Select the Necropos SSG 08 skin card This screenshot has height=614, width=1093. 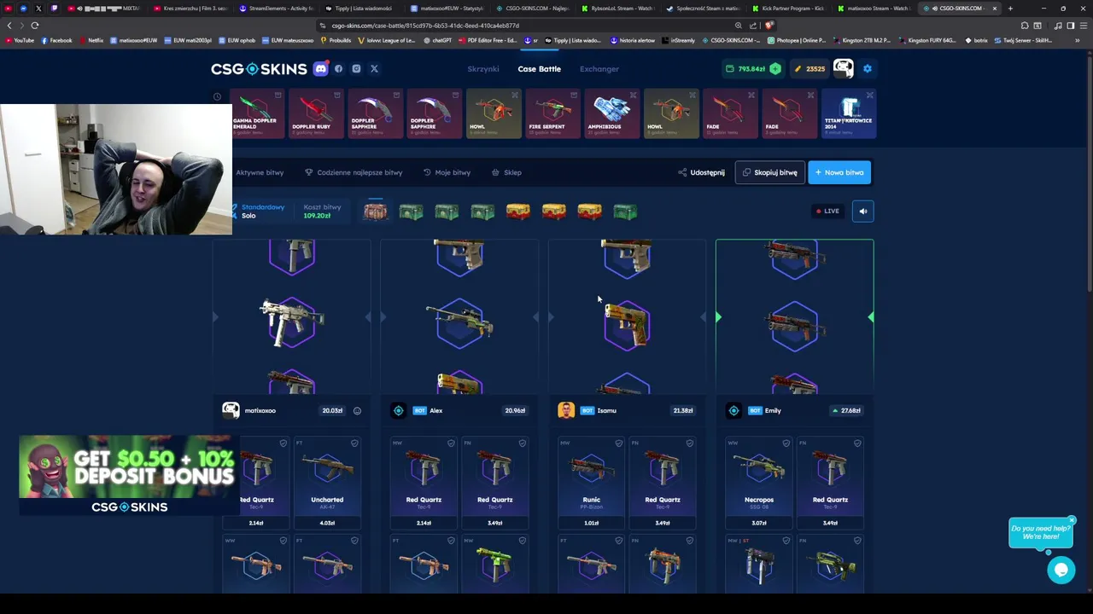click(758, 483)
